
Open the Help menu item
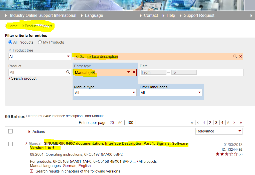click(x=169, y=16)
